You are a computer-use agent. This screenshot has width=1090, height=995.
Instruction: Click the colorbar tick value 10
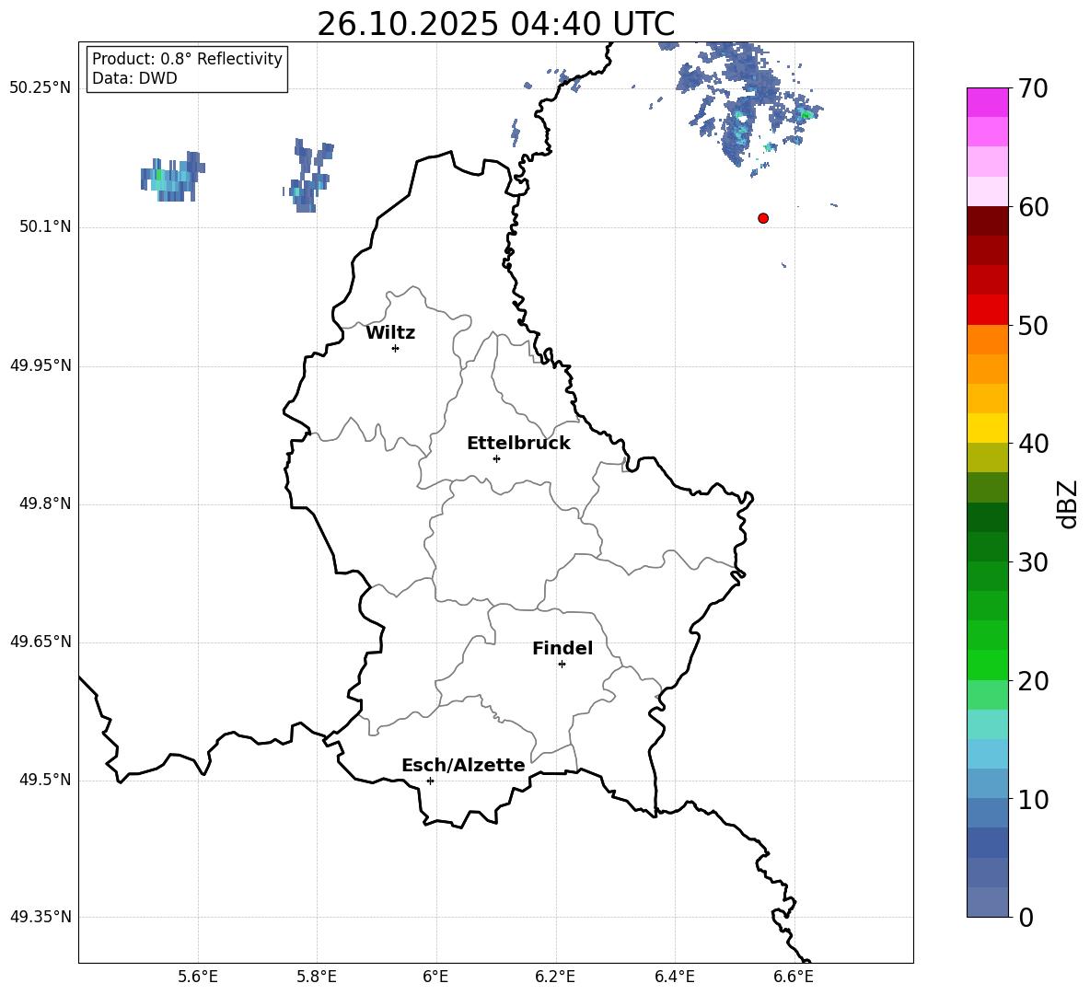tap(1033, 799)
